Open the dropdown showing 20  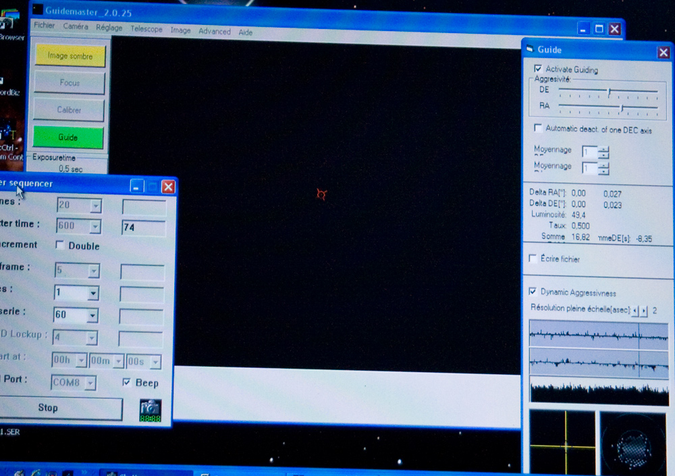pyautogui.click(x=96, y=206)
